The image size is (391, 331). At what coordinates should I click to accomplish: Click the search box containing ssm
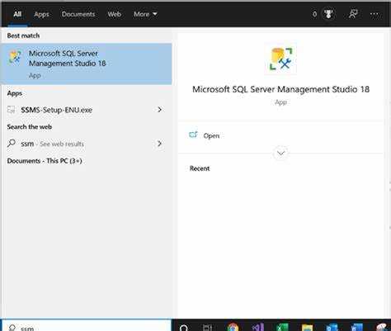click(x=87, y=325)
